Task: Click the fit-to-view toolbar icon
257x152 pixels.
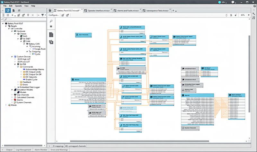Action: click(x=231, y=15)
